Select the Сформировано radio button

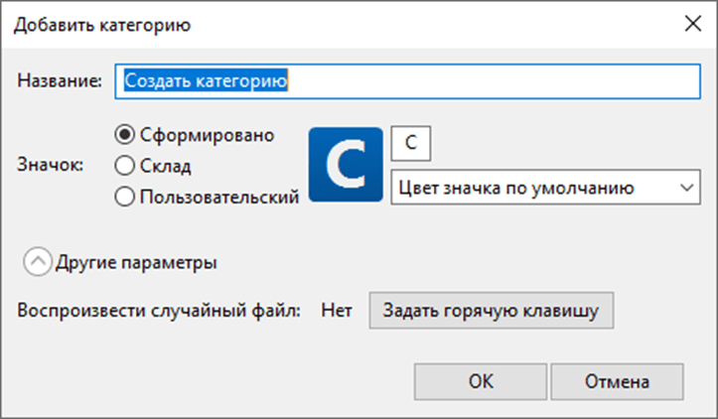click(x=124, y=135)
